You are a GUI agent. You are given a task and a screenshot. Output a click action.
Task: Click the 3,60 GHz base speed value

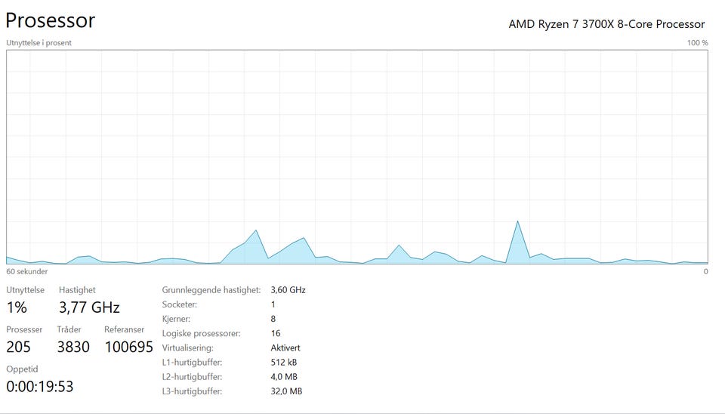coord(288,290)
